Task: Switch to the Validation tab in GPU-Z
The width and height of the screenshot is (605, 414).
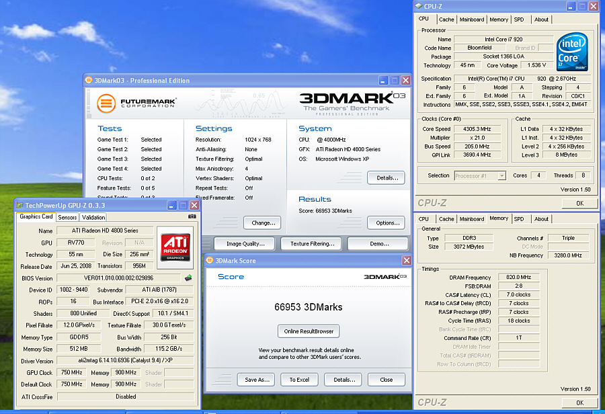Action: (x=93, y=217)
